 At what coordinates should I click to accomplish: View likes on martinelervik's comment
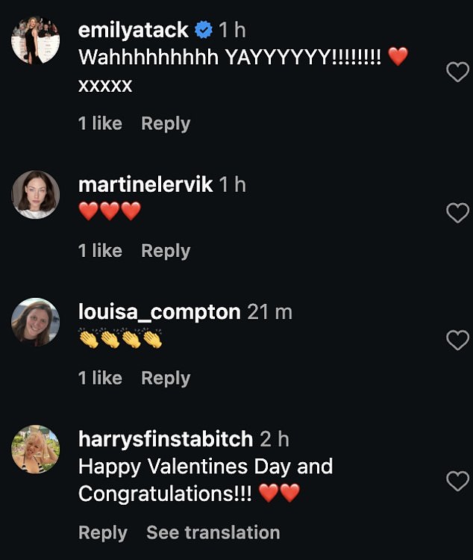[x=100, y=252]
